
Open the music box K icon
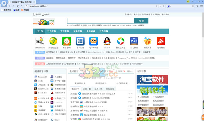tap(147, 41)
